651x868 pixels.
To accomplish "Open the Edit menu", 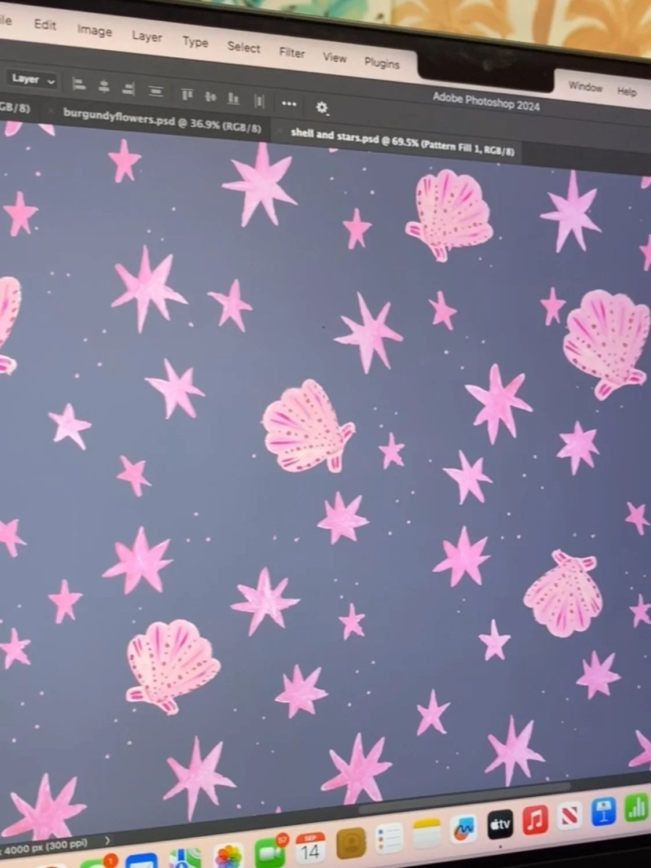I will tap(45, 25).
